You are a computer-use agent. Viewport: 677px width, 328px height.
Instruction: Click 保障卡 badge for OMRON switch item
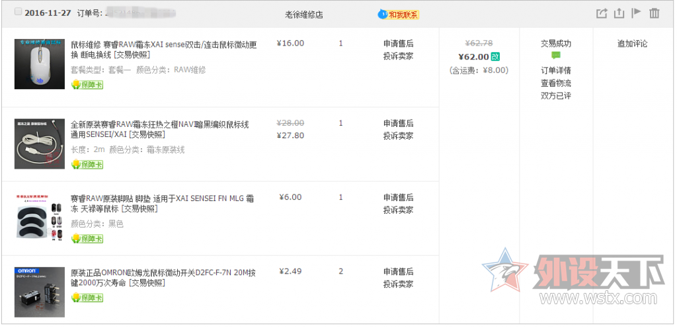[x=87, y=298]
